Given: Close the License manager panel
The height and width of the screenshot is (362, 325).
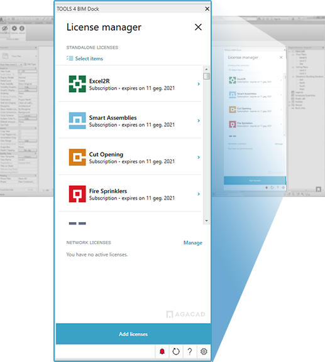Looking at the screenshot, I should [198, 27].
